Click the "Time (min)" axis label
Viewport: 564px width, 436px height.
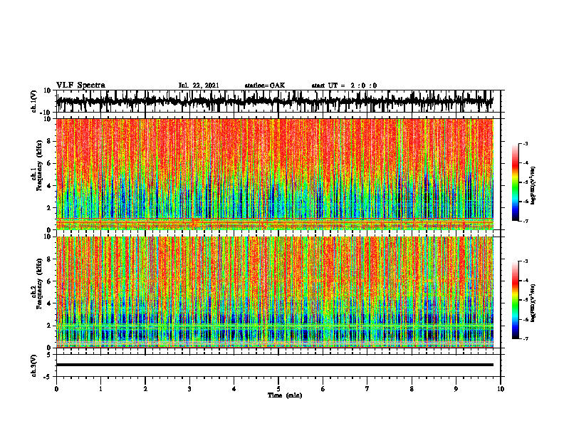[x=285, y=395]
